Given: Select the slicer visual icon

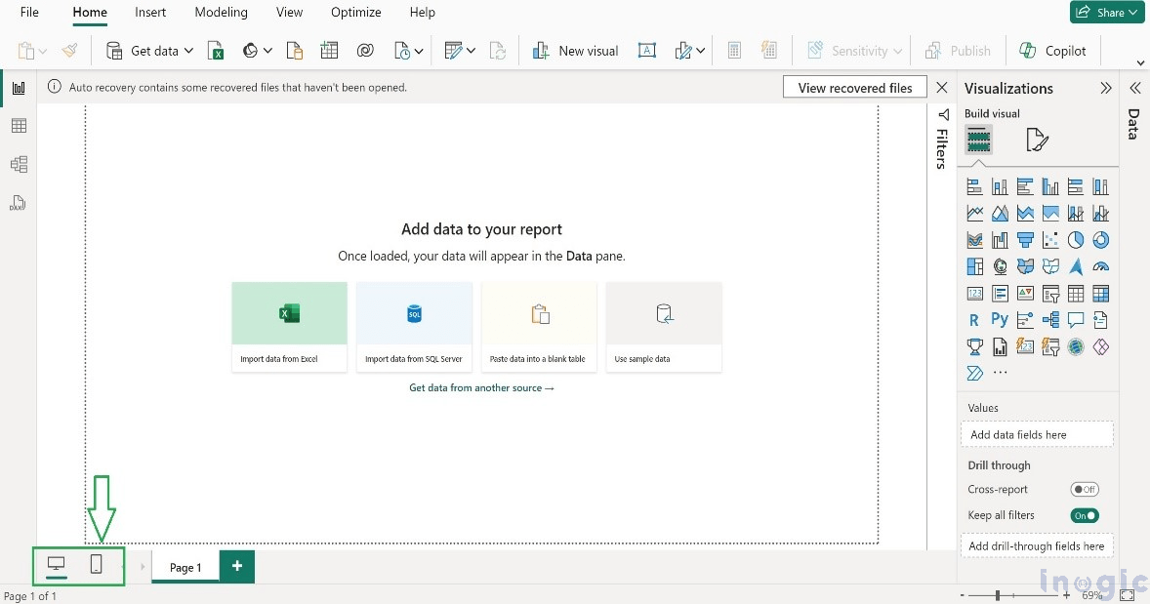Looking at the screenshot, I should pos(1049,293).
